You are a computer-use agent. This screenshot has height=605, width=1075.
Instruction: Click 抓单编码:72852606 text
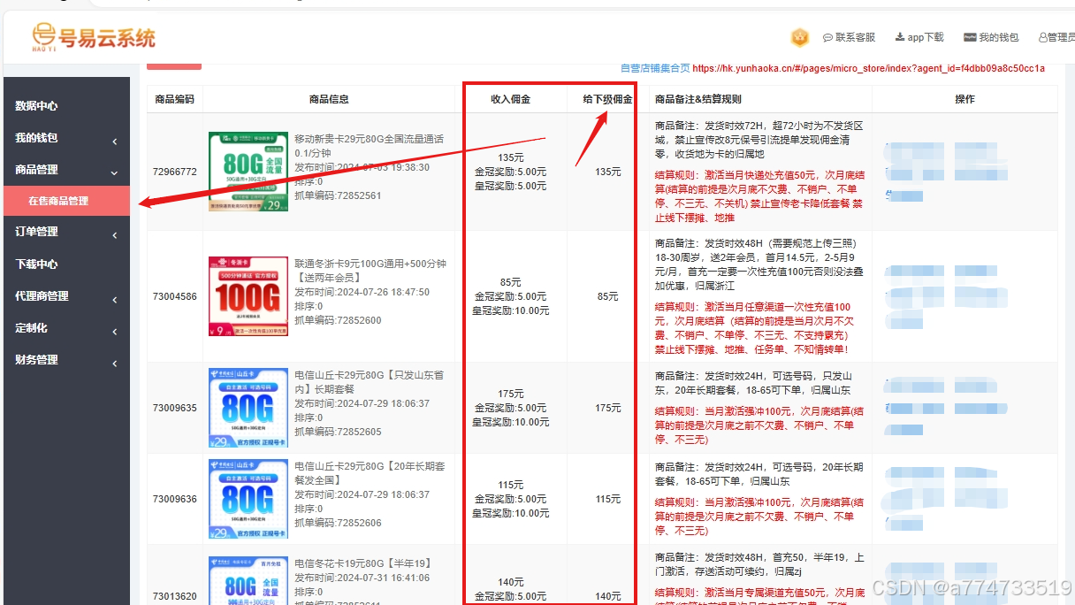(x=338, y=523)
